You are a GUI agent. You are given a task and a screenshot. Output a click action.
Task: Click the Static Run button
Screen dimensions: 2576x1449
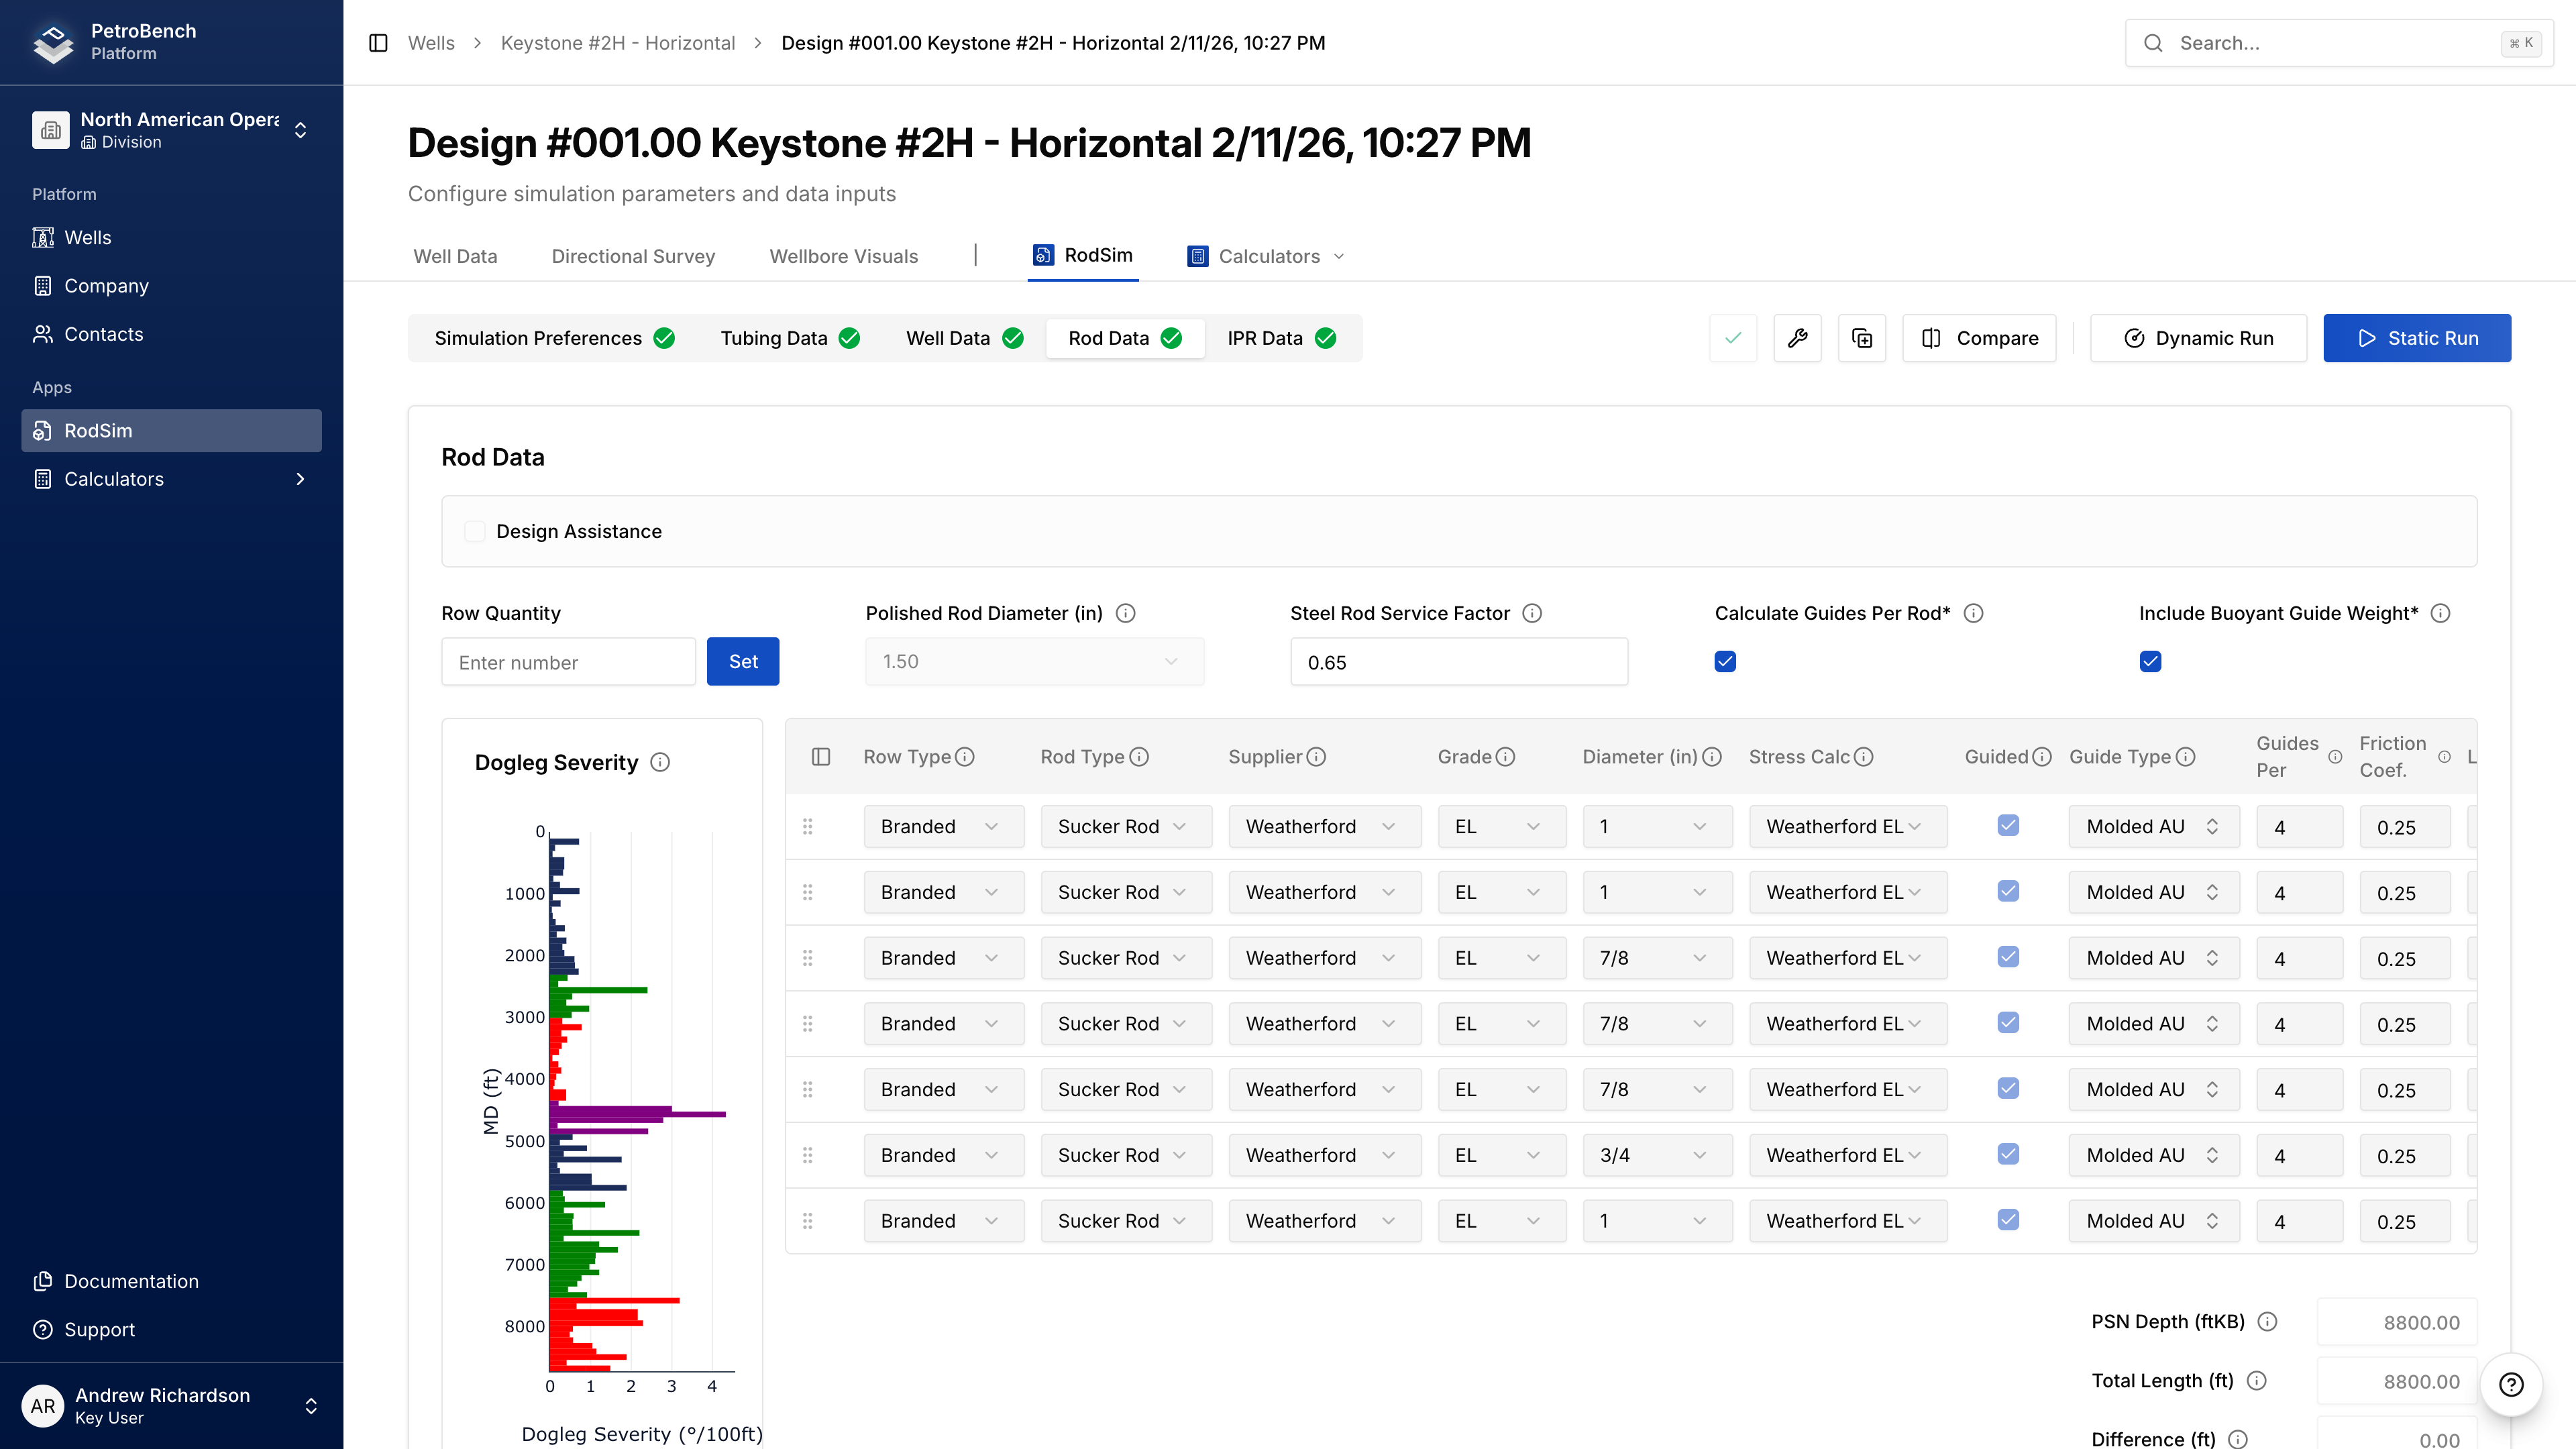point(2417,338)
